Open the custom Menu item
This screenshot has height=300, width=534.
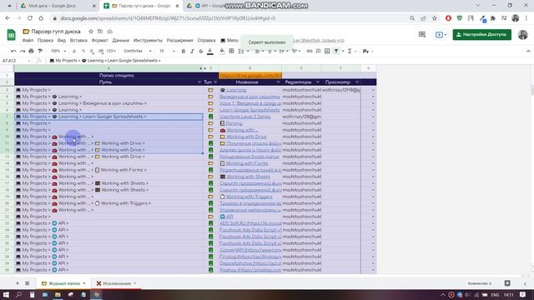click(x=229, y=40)
